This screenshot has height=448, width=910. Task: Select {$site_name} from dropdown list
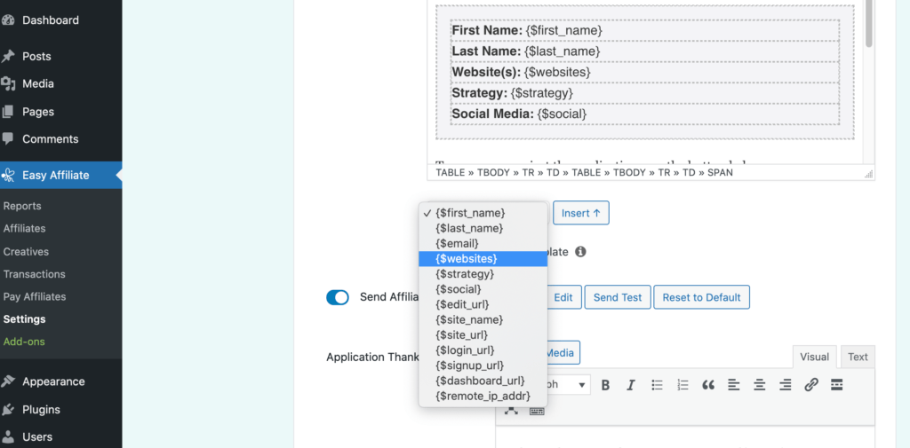click(x=483, y=319)
